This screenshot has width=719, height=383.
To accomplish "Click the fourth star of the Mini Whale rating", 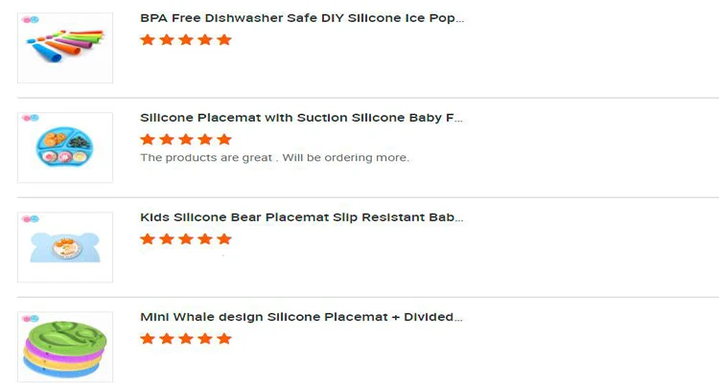I will pos(205,339).
